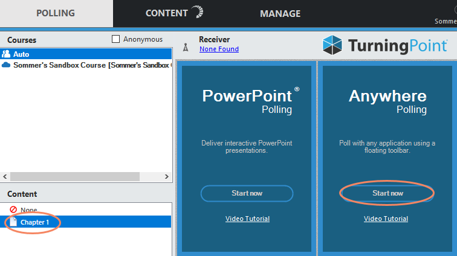
Task: Select None in the Content list
Action: tap(86, 210)
